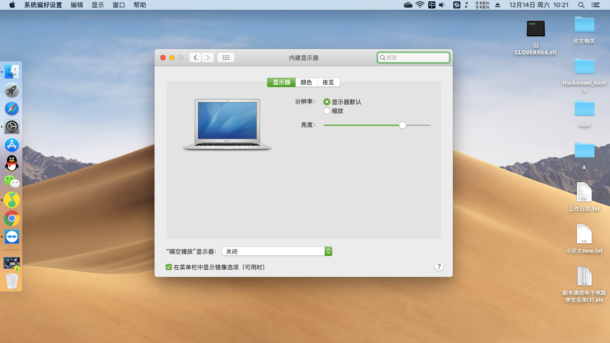Click the help question mark button
This screenshot has height=343, width=610.
pos(439,266)
